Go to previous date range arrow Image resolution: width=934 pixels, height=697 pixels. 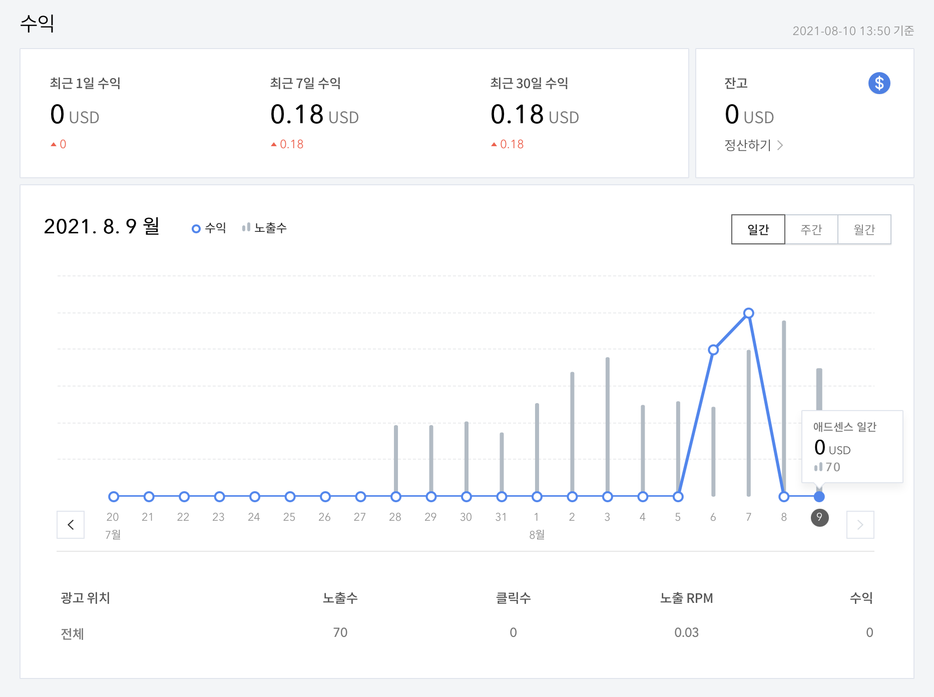tap(71, 525)
